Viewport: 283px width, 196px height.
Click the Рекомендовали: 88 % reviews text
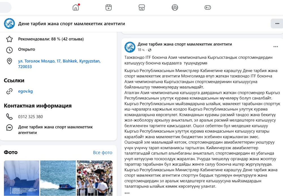pos(51,39)
